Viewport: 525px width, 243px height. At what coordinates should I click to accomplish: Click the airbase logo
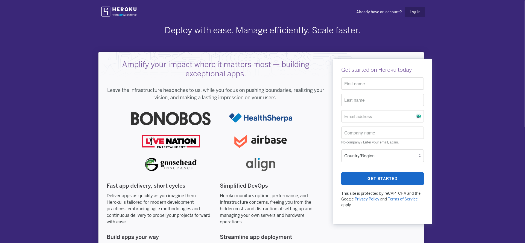pos(261,141)
